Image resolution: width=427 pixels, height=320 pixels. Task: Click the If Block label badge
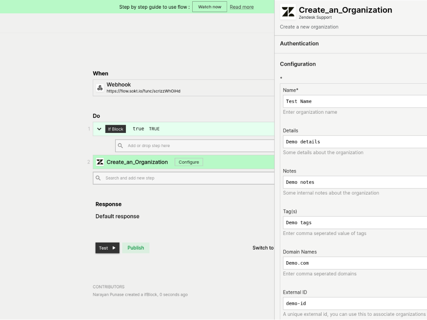116,129
